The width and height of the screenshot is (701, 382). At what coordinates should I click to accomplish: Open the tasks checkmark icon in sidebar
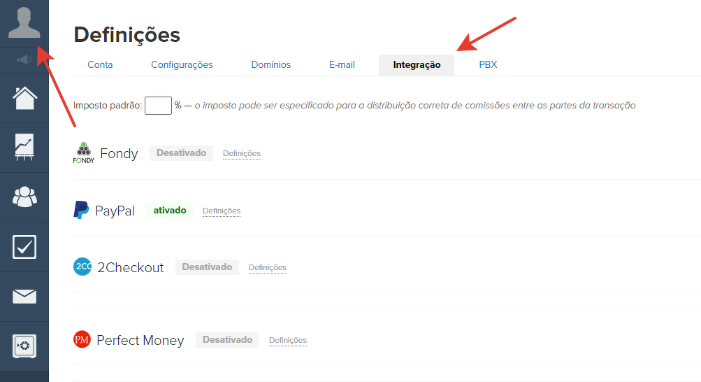click(24, 247)
